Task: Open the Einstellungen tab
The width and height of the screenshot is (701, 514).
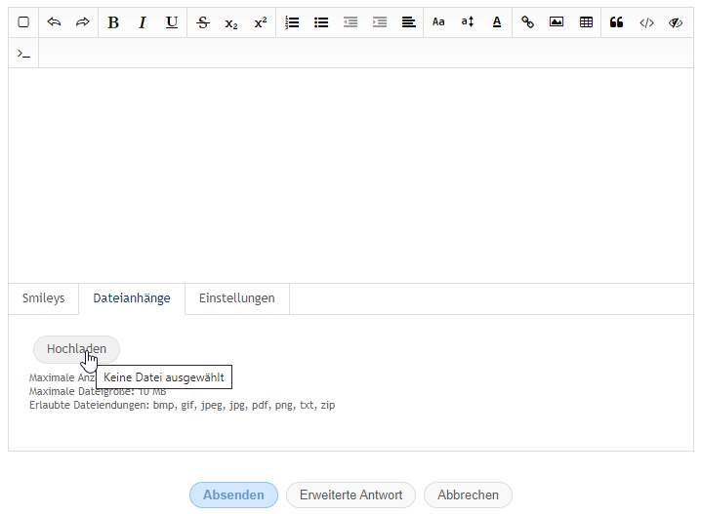Action: tap(236, 298)
